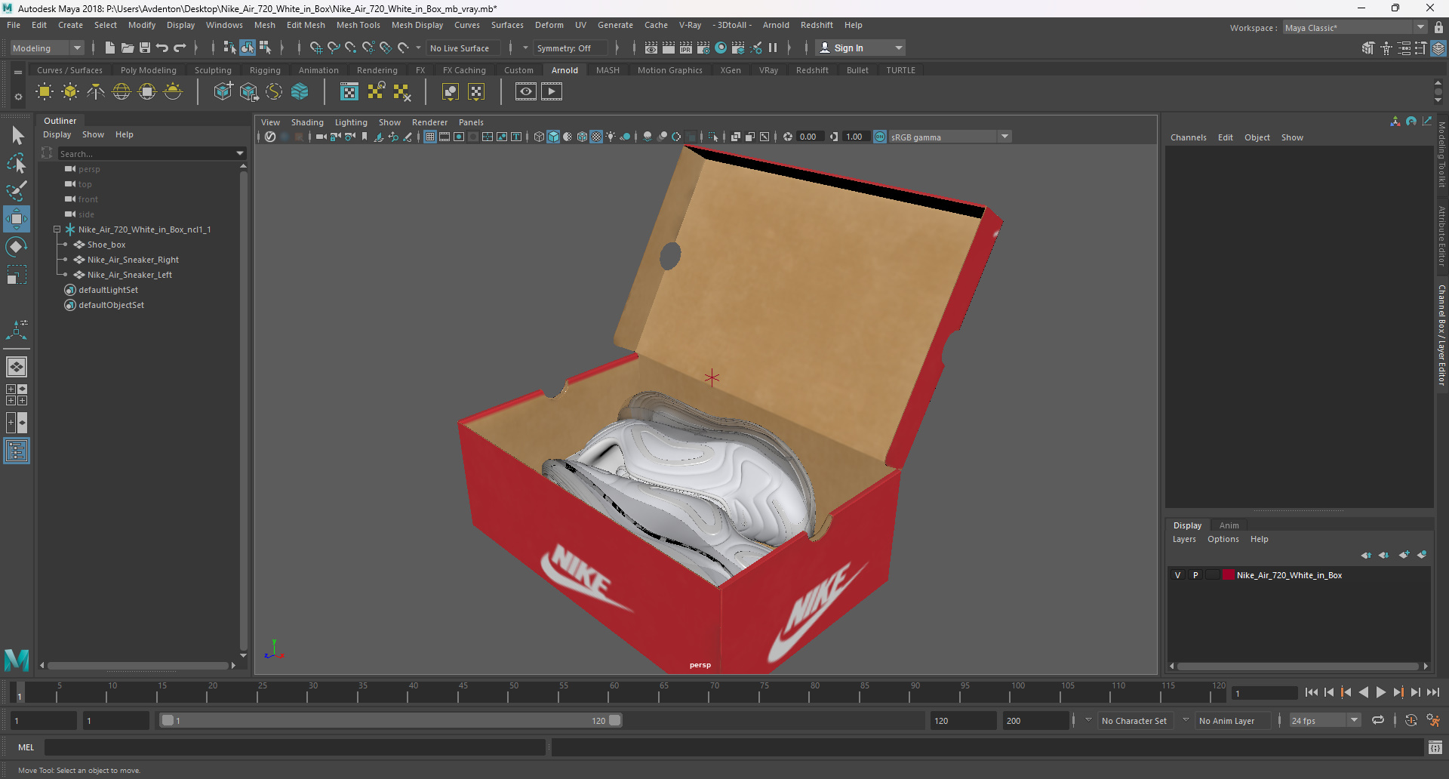Activate the Paint selection tool
The width and height of the screenshot is (1449, 779).
pyautogui.click(x=17, y=191)
